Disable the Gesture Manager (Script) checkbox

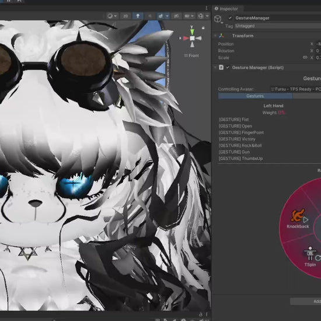click(x=228, y=67)
